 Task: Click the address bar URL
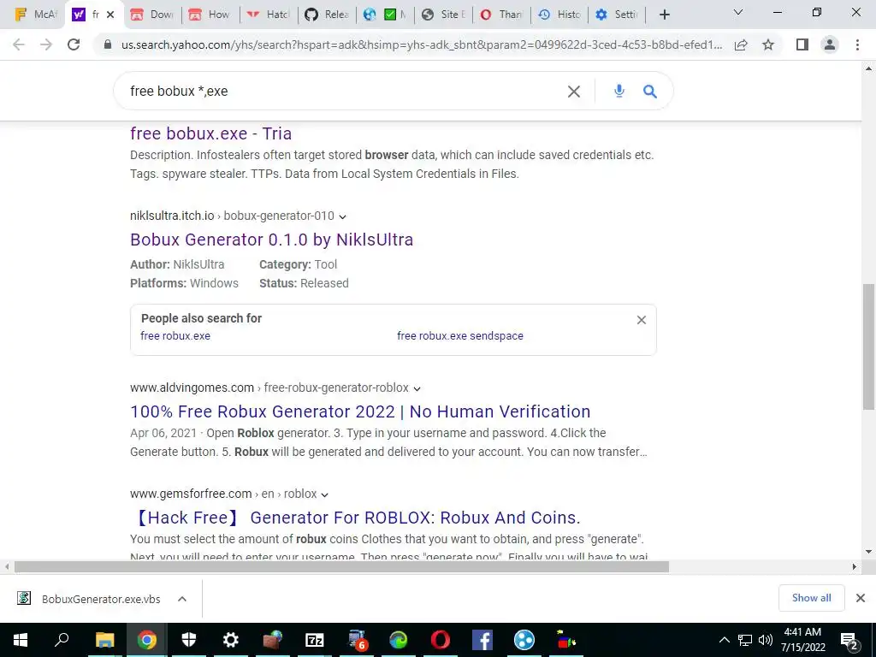tap(422, 44)
